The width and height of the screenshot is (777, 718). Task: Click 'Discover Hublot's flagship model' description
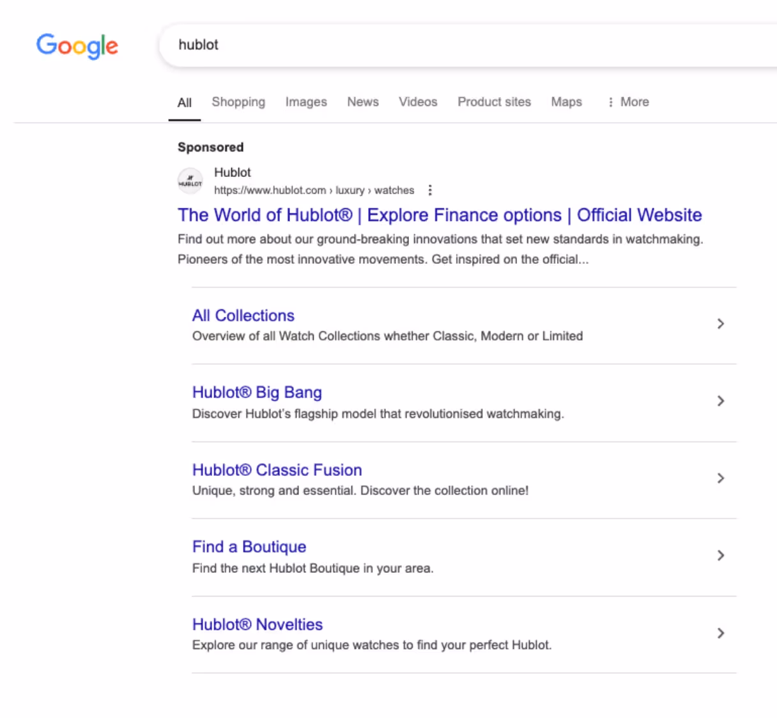(378, 414)
